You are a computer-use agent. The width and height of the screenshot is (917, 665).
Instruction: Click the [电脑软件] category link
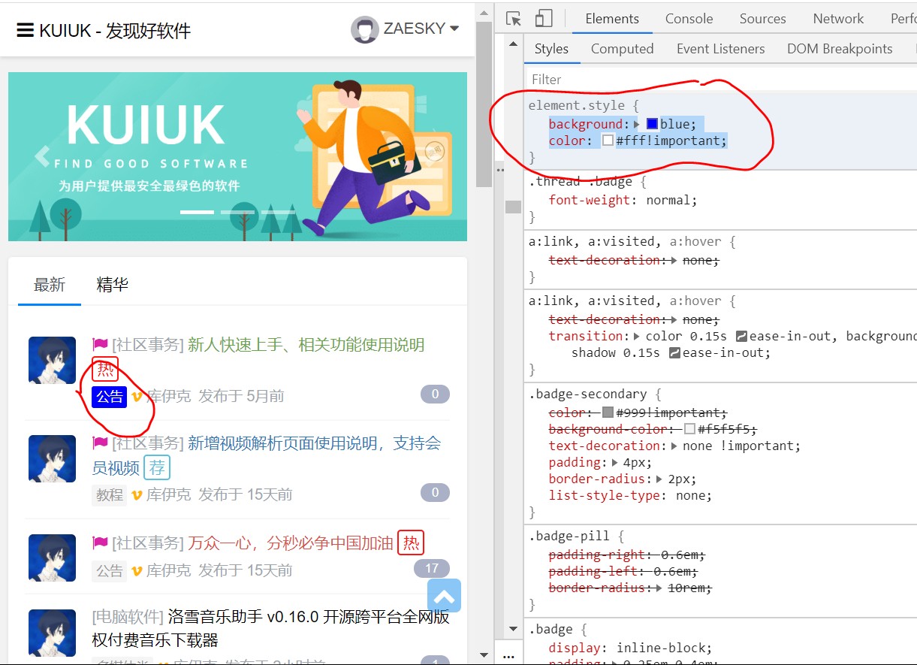[128, 617]
